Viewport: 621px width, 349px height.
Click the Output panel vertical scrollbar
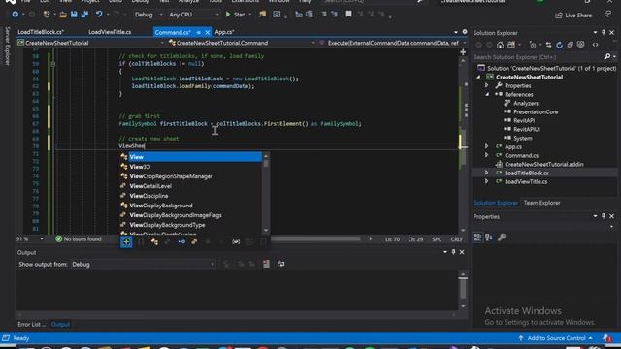tap(463, 290)
